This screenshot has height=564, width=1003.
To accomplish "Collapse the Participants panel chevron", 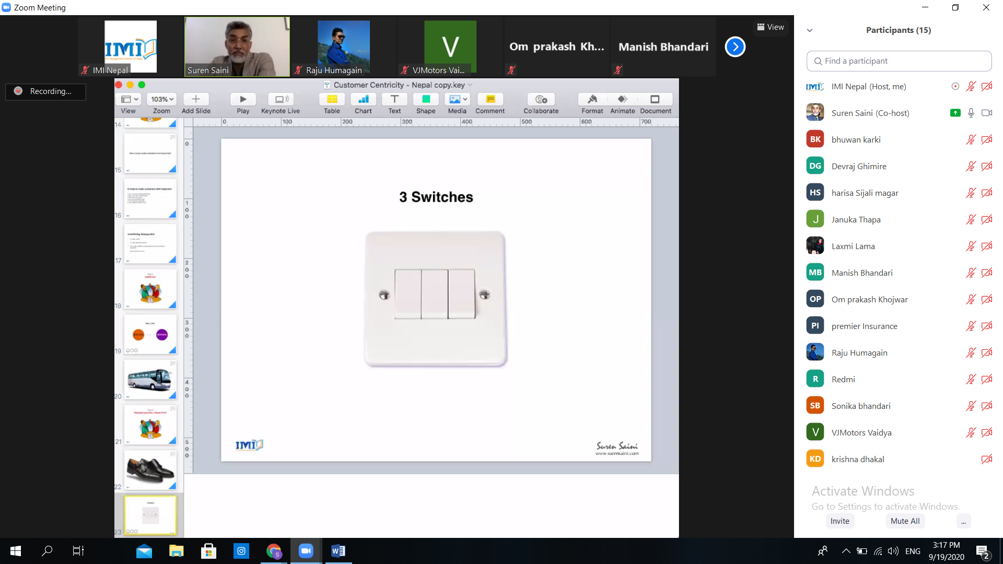I will (x=810, y=30).
